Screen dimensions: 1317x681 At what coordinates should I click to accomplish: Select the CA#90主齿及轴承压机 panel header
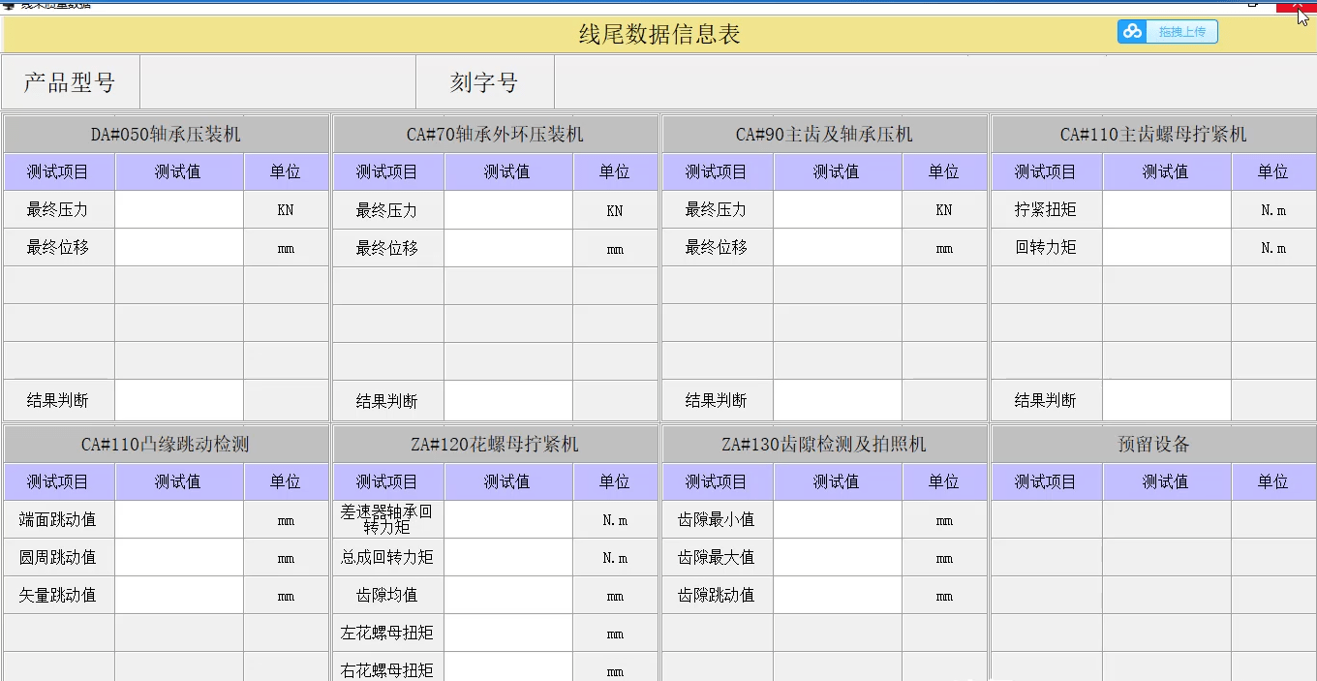[824, 134]
